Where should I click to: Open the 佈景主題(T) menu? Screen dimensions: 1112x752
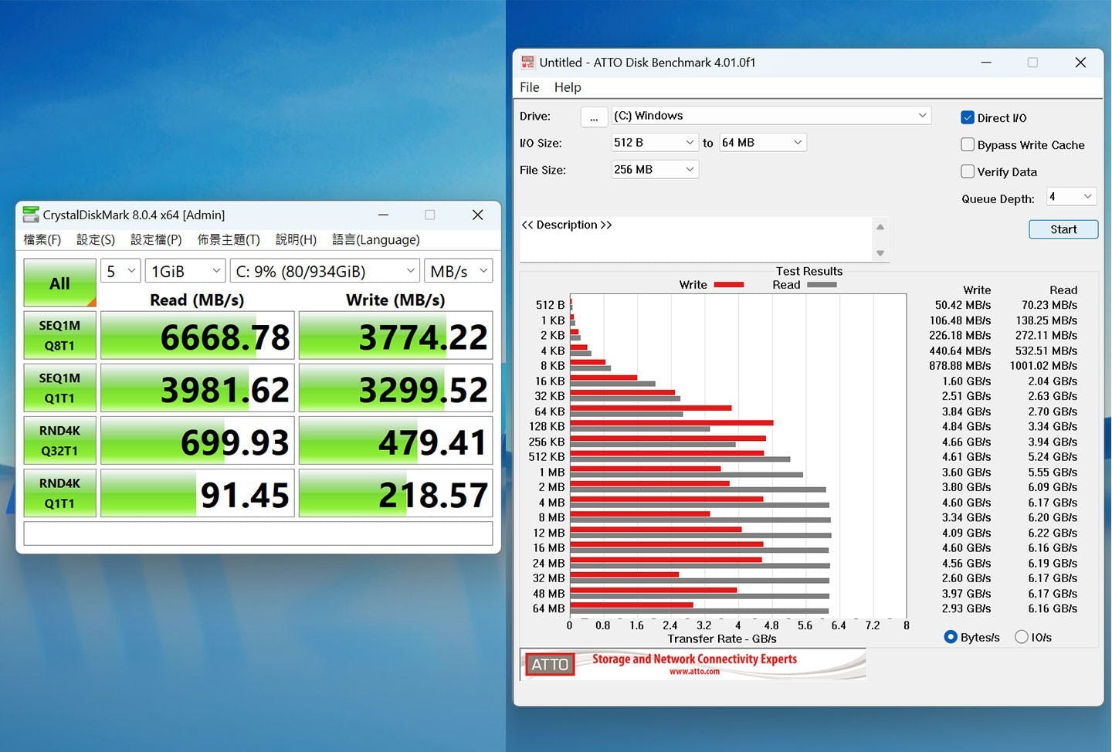click(229, 239)
